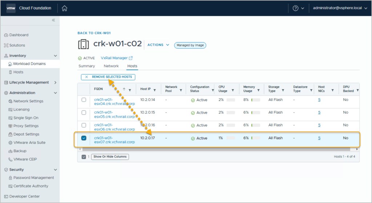
Task: Open the Actions dropdown for crk-w01-c02
Action: pyautogui.click(x=158, y=45)
